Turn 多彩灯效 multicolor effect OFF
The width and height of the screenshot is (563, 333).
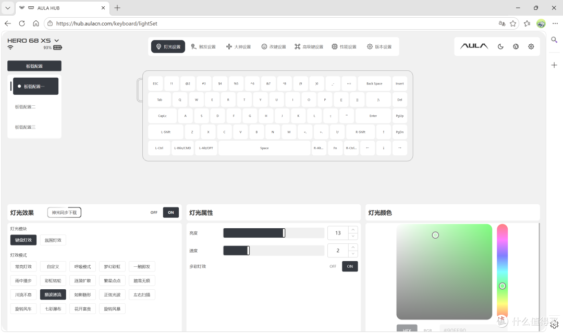(x=333, y=266)
